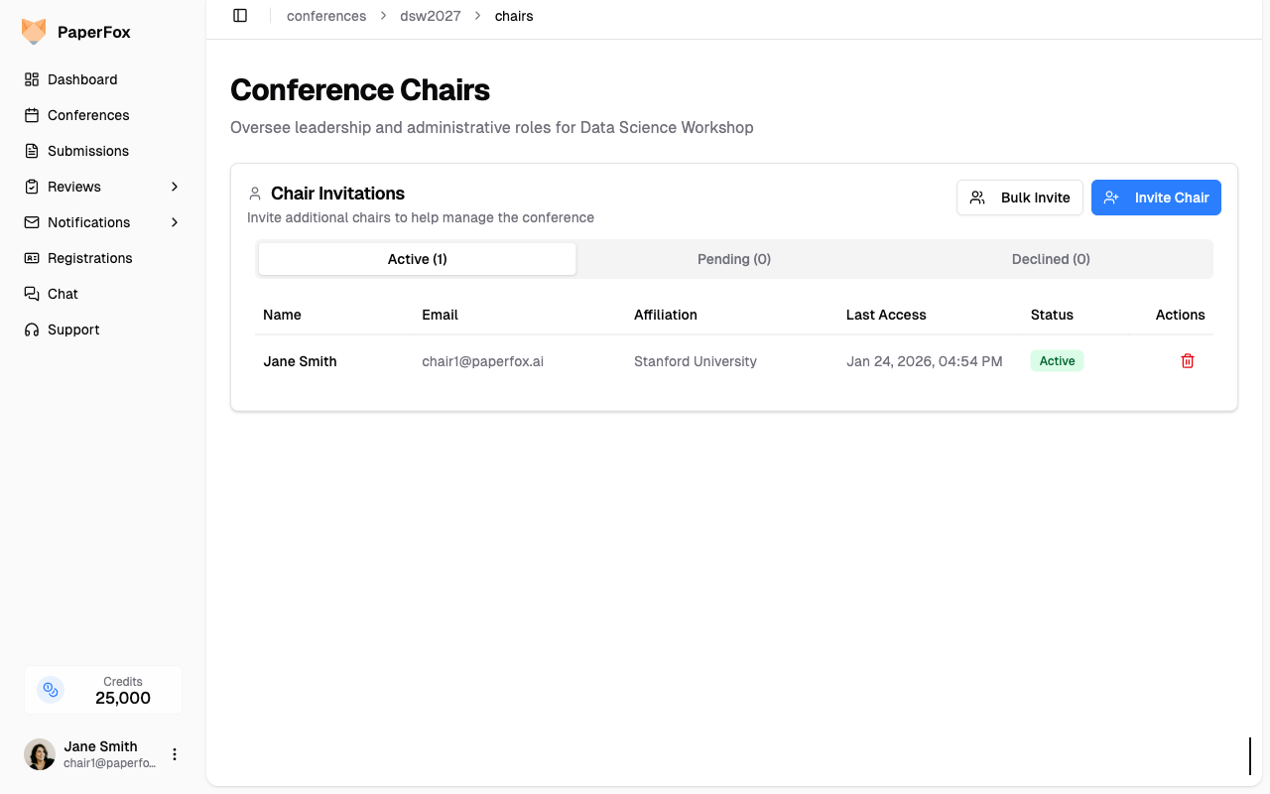Viewport: 1270px width, 794px height.
Task: Open the dsw2027 breadcrumb link
Action: (431, 16)
